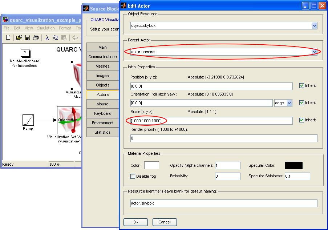Switch to the Meshes tab

102,66
